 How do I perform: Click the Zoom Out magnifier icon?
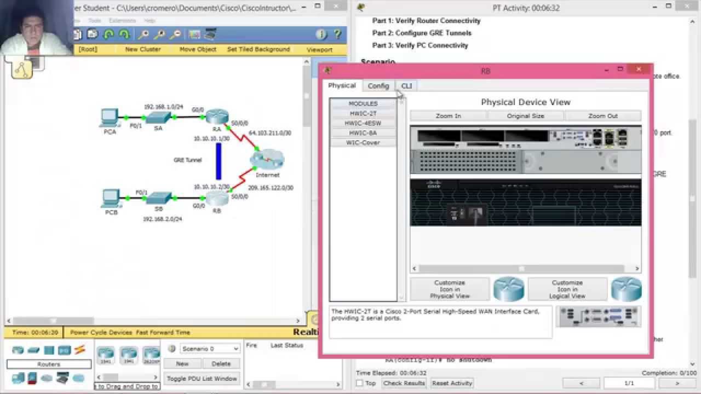click(176, 34)
